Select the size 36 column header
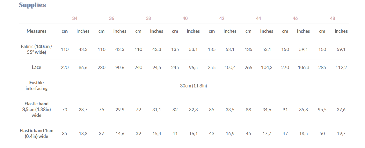 (x=112, y=18)
